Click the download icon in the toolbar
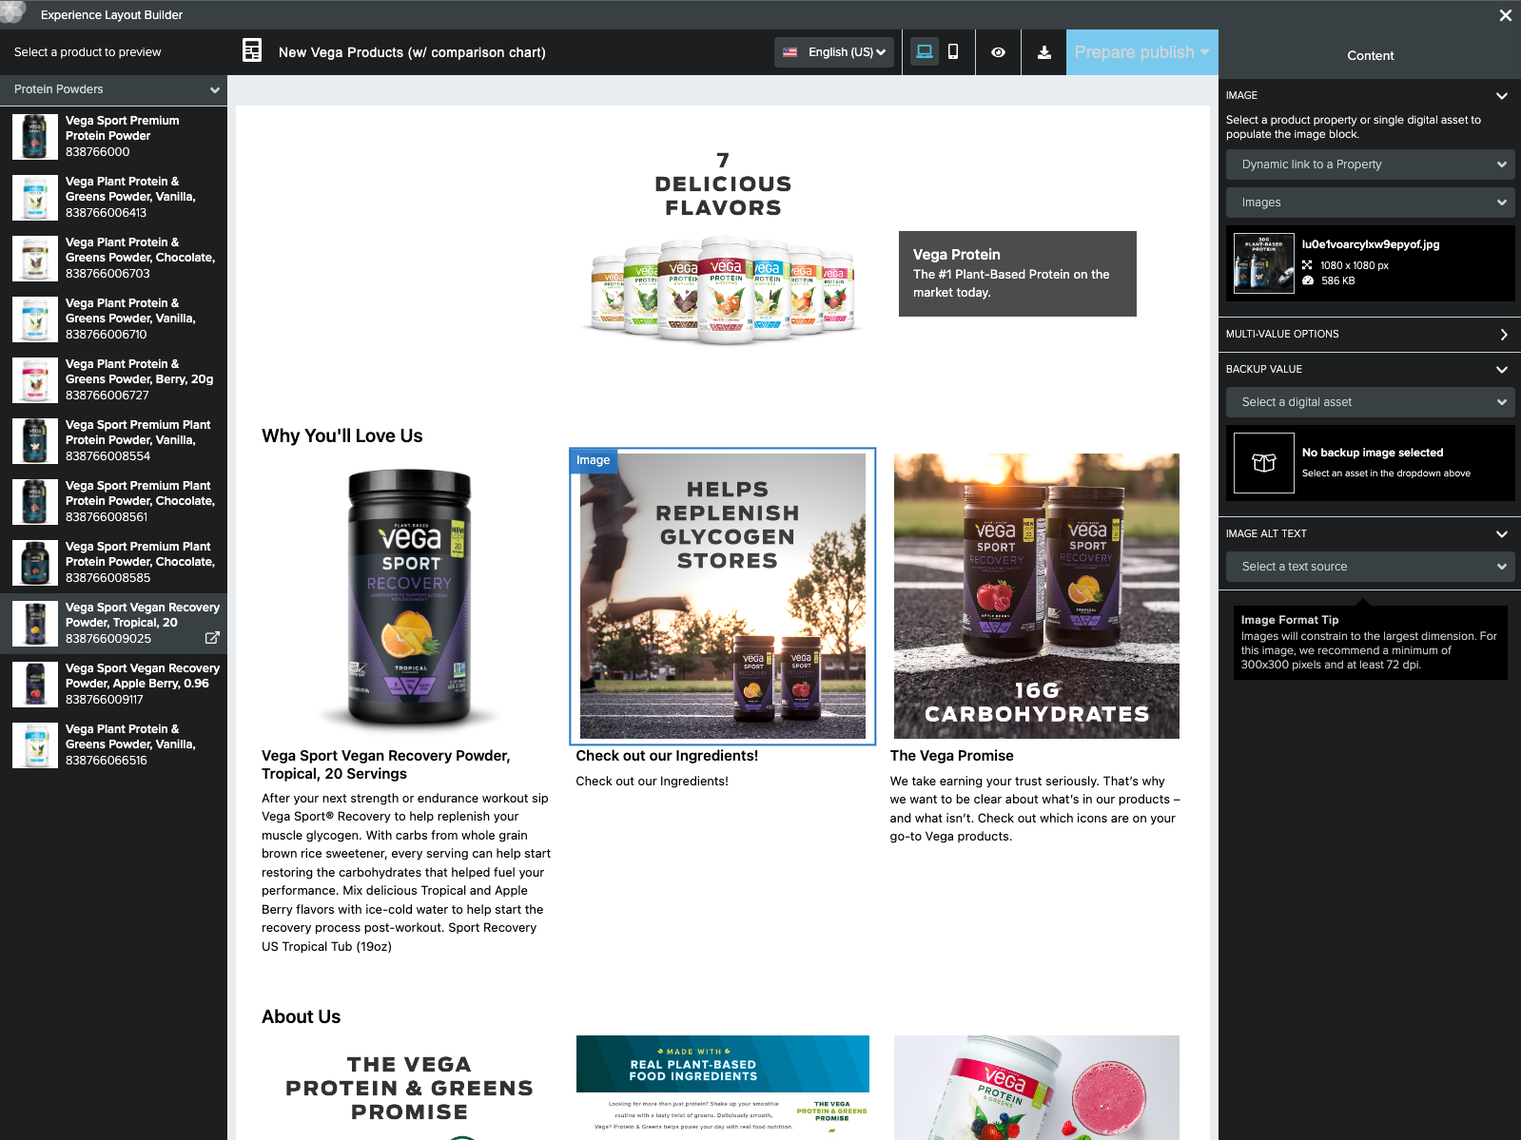Screen dimensions: 1521x1140 1044,52
